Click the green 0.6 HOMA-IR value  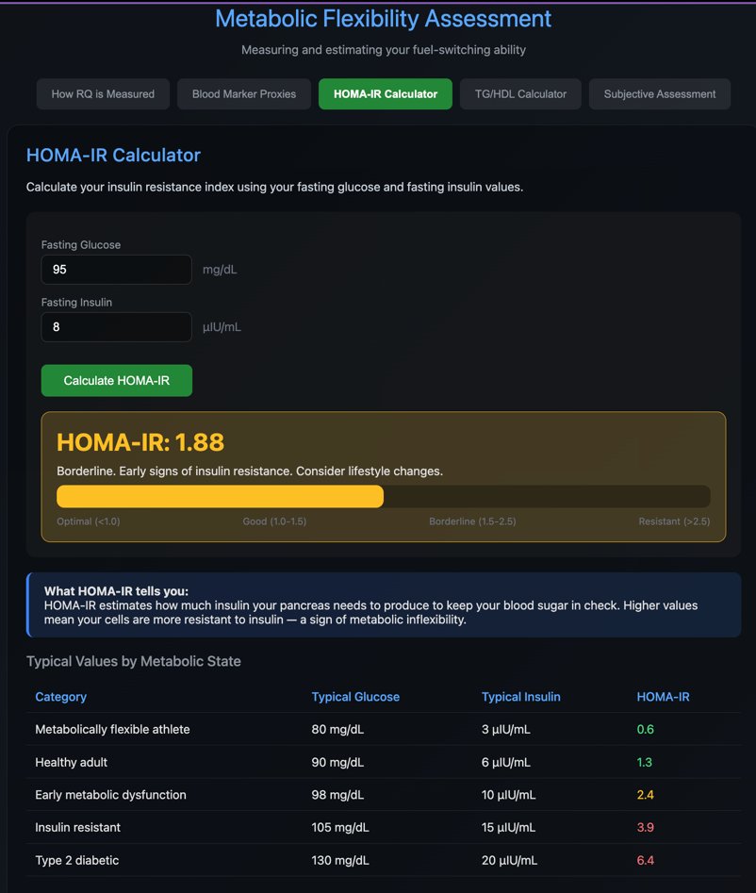click(645, 729)
